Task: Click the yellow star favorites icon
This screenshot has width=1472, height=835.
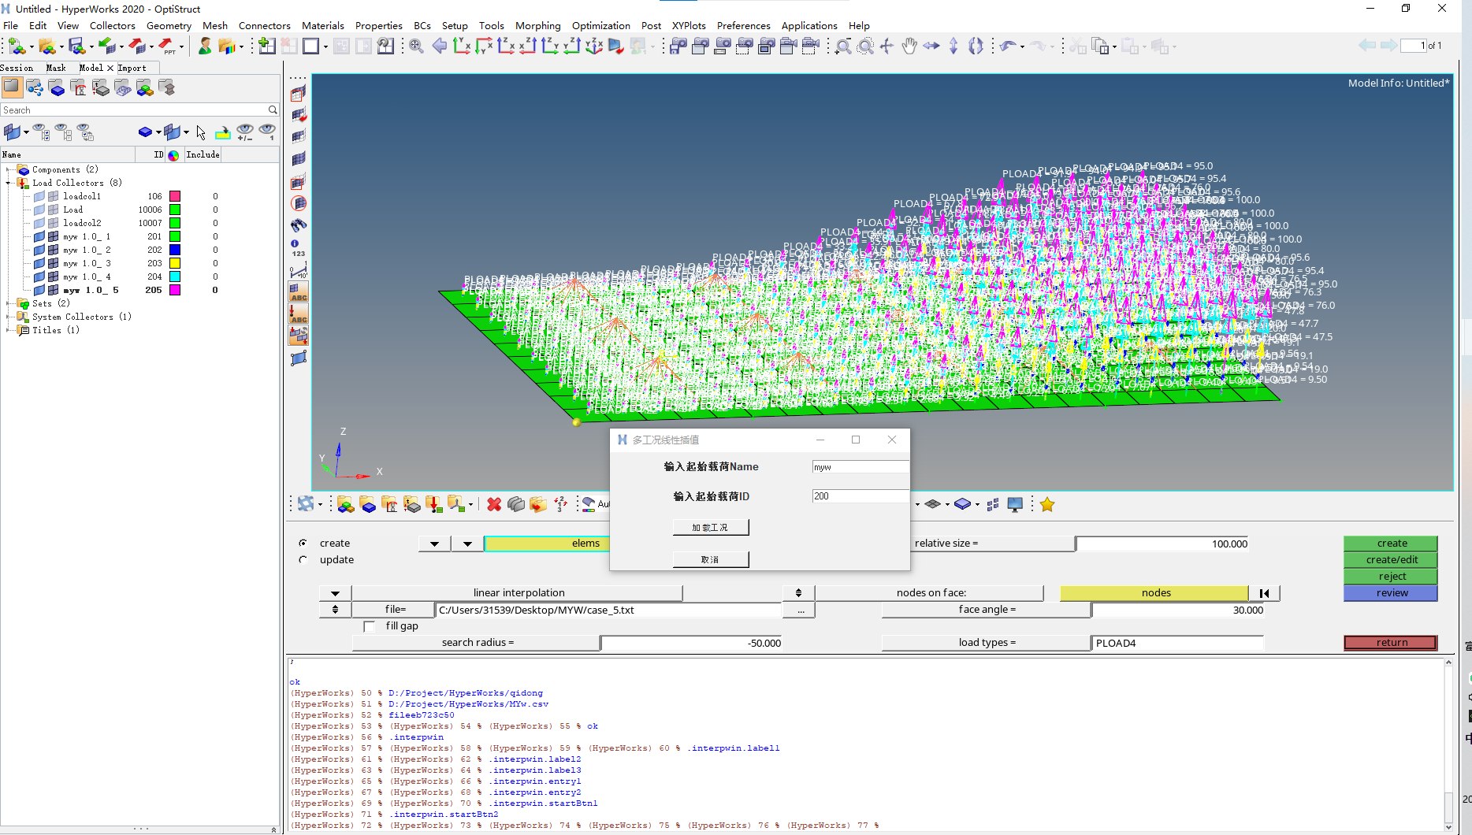Action: (1046, 504)
